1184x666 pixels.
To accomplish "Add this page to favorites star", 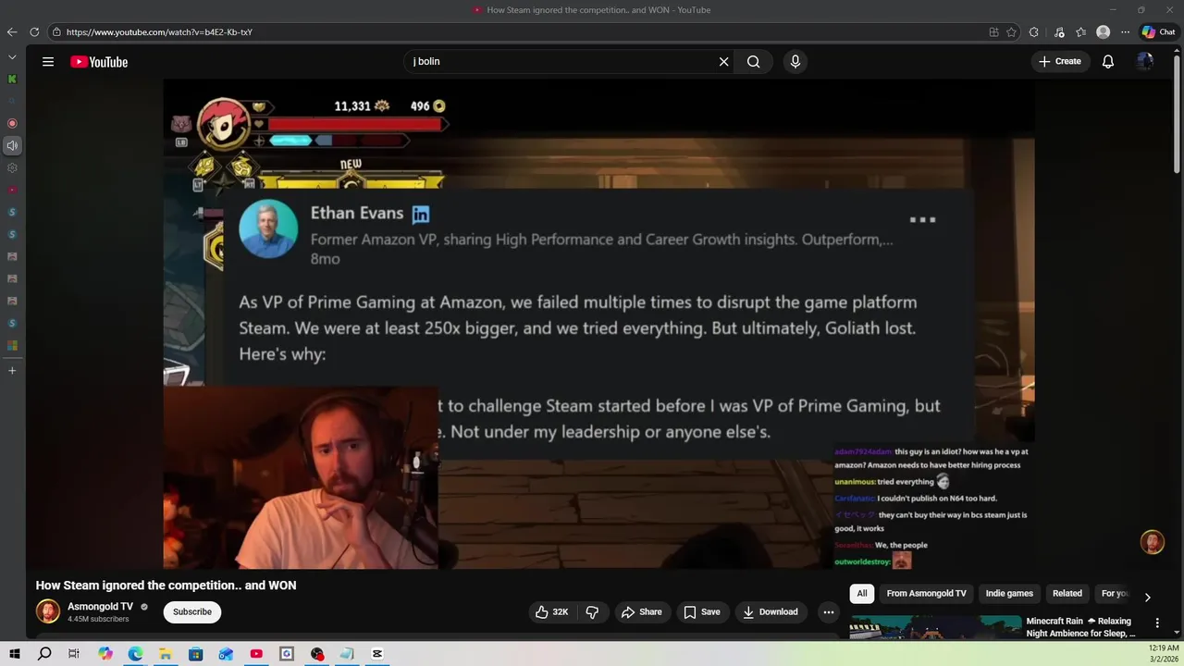I will click(1012, 32).
